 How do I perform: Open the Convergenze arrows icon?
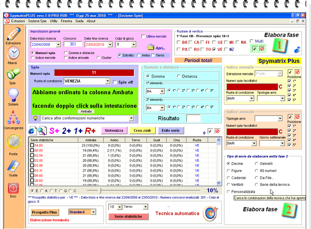[x=13, y=117]
